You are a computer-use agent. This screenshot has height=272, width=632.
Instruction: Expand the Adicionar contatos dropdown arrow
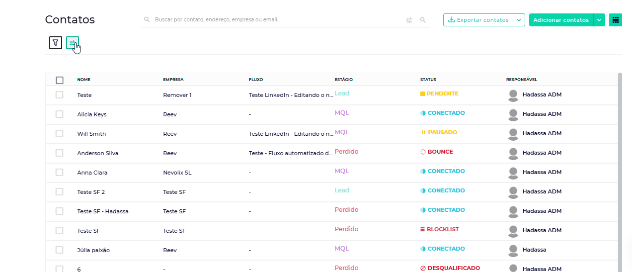[599, 20]
